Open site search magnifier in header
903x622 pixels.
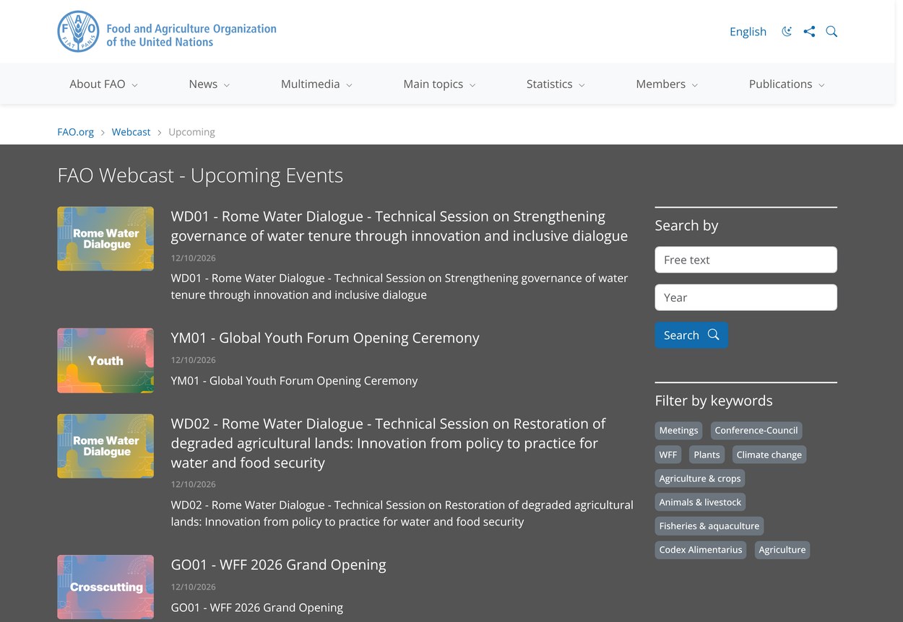click(x=831, y=32)
